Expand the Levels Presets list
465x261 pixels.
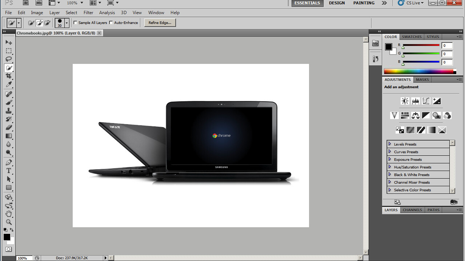[x=390, y=144]
